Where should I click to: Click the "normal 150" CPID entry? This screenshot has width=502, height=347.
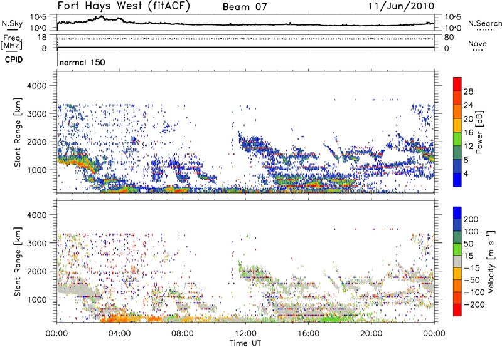(82, 62)
